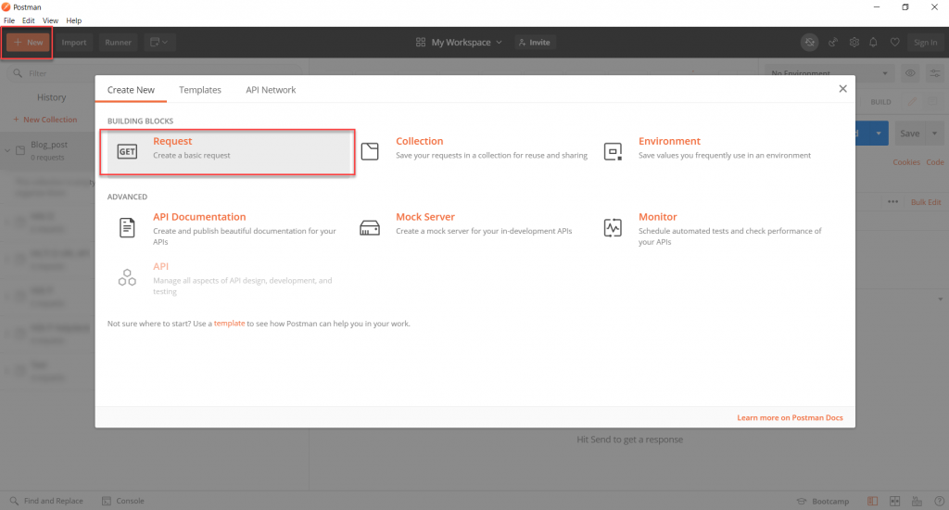Click the New button in toolbar
Viewport: 949px width, 510px height.
28,43
